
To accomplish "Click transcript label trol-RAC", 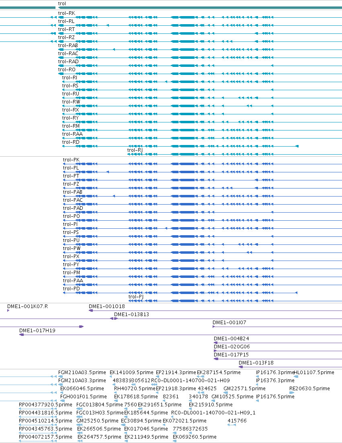I will coord(68,54).
